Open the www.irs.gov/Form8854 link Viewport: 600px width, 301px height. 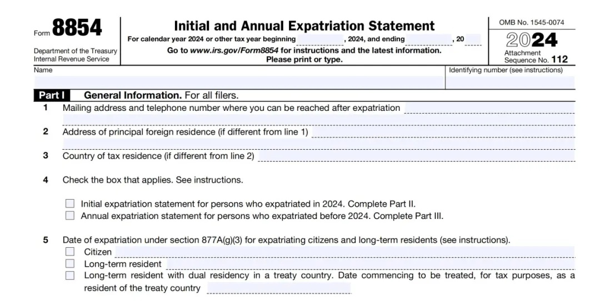pos(234,50)
